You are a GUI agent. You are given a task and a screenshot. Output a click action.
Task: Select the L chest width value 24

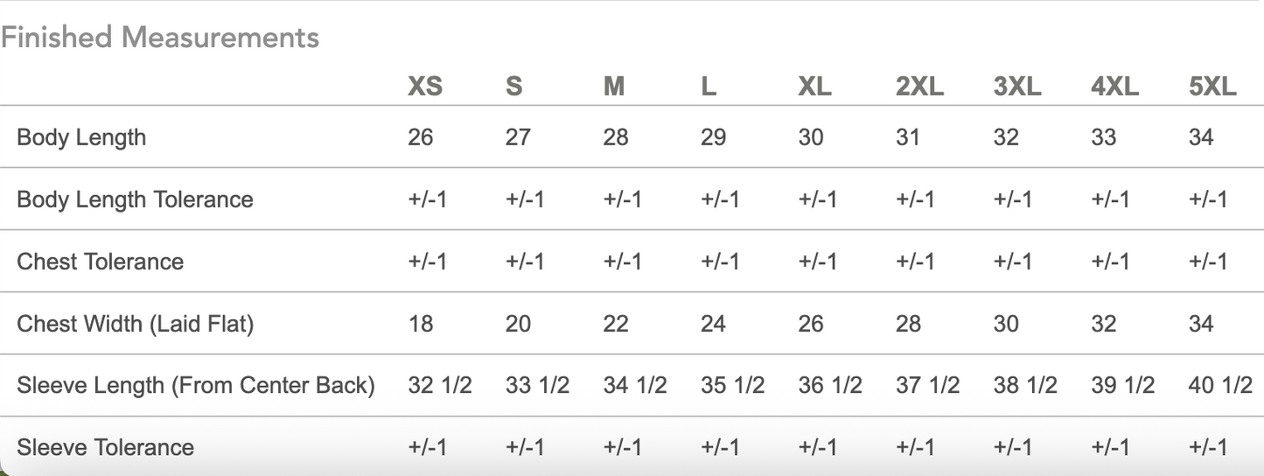coord(713,324)
